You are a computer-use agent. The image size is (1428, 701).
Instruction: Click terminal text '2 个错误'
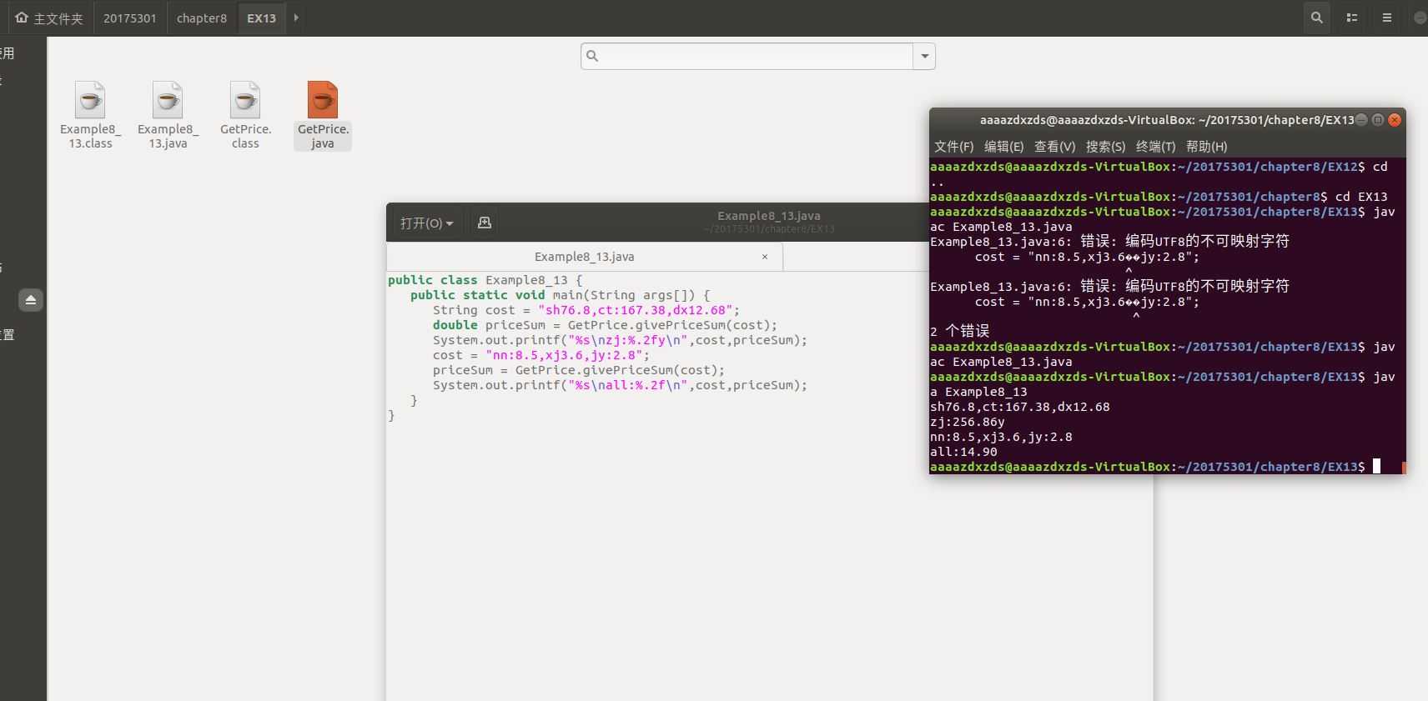coord(959,331)
